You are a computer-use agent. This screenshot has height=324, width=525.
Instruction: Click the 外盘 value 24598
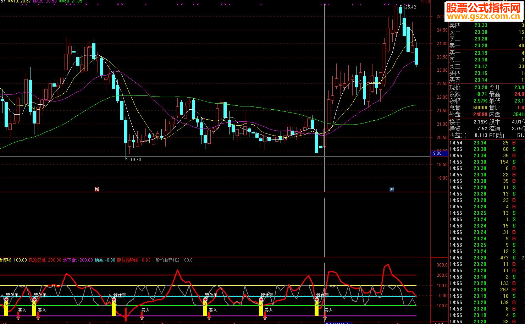pyautogui.click(x=480, y=114)
